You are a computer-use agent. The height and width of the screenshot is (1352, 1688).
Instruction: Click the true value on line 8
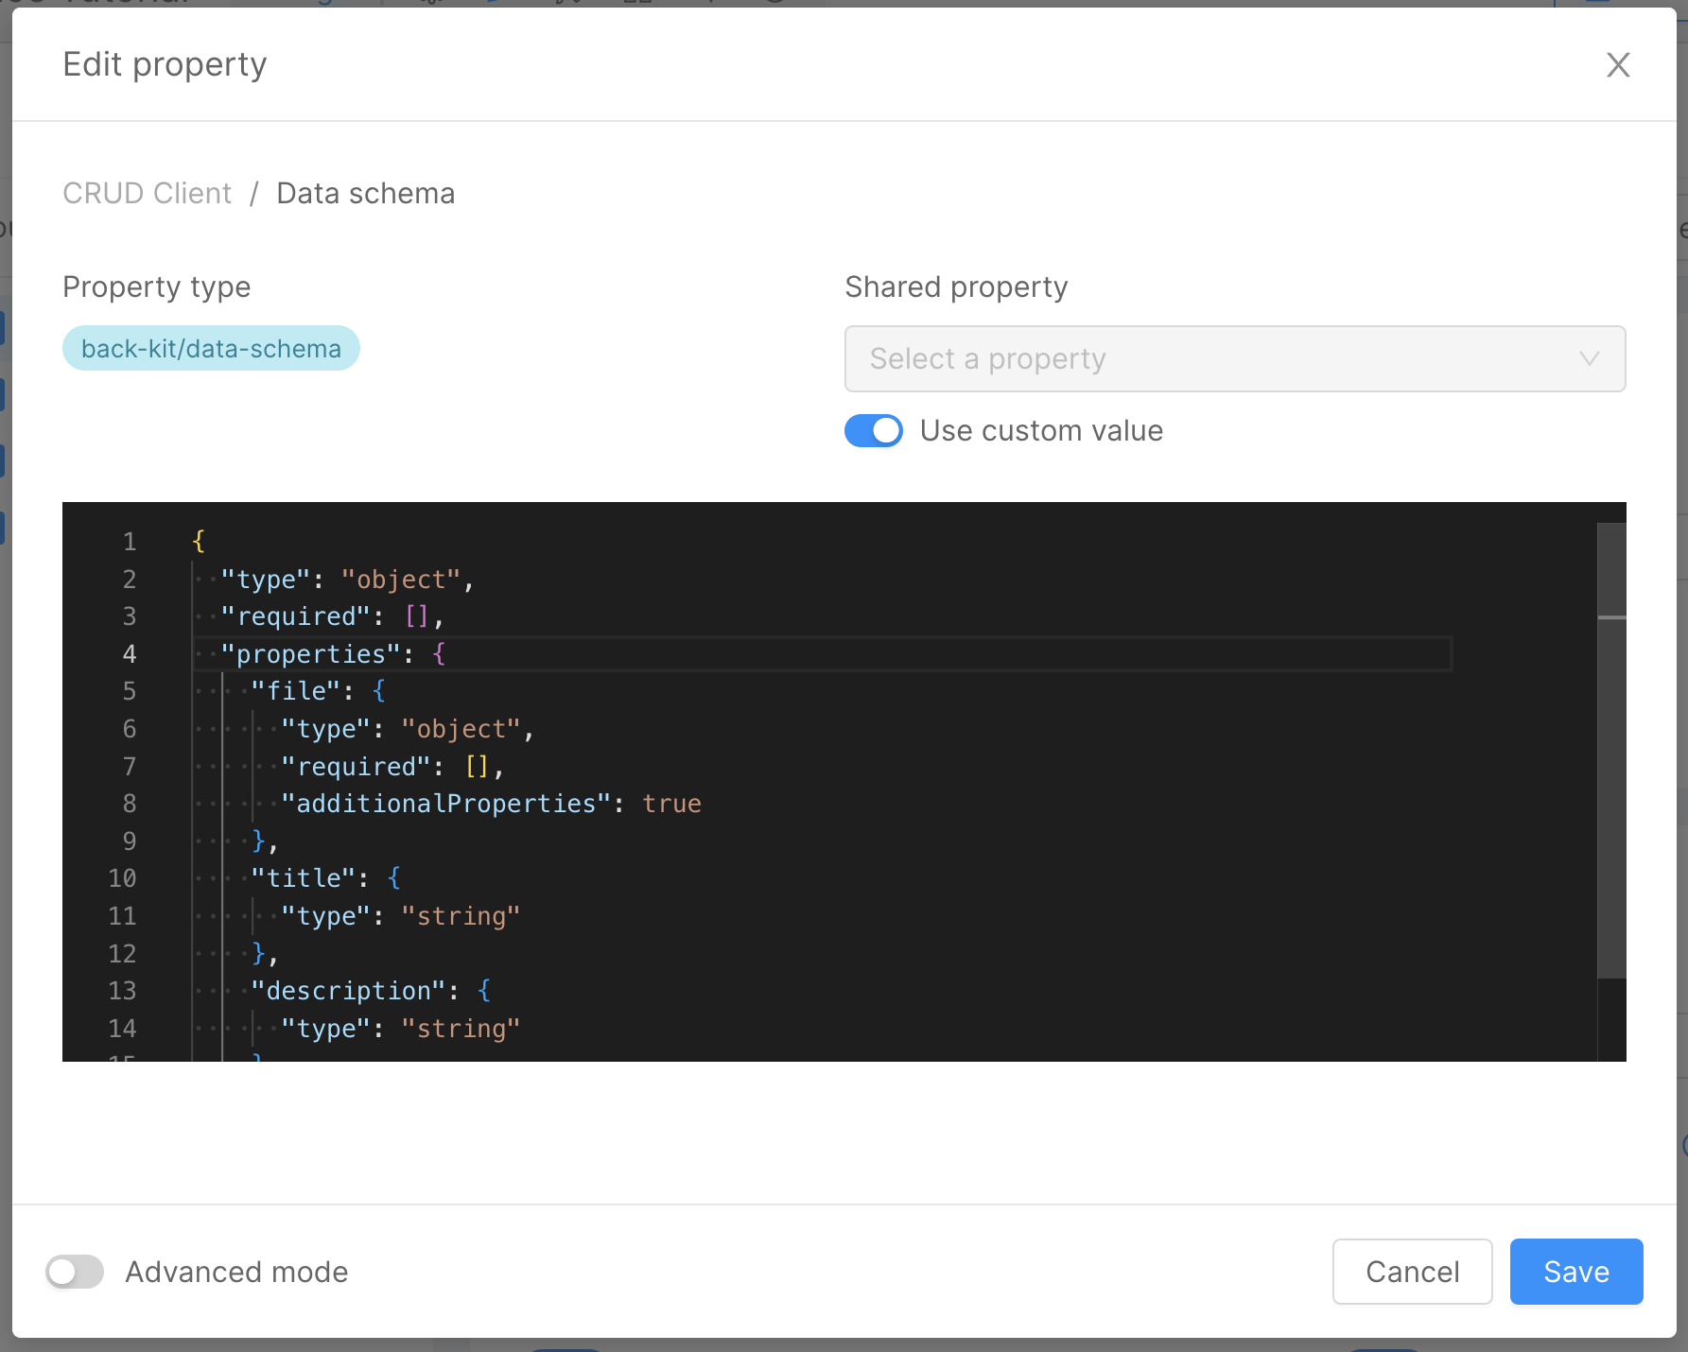(x=671, y=804)
